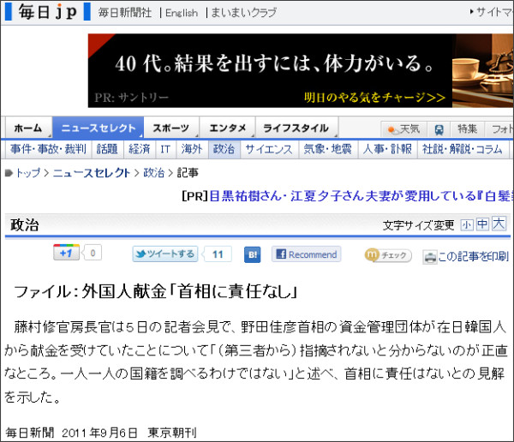
Task: Open the tweet count showing 11
Action: point(217,254)
